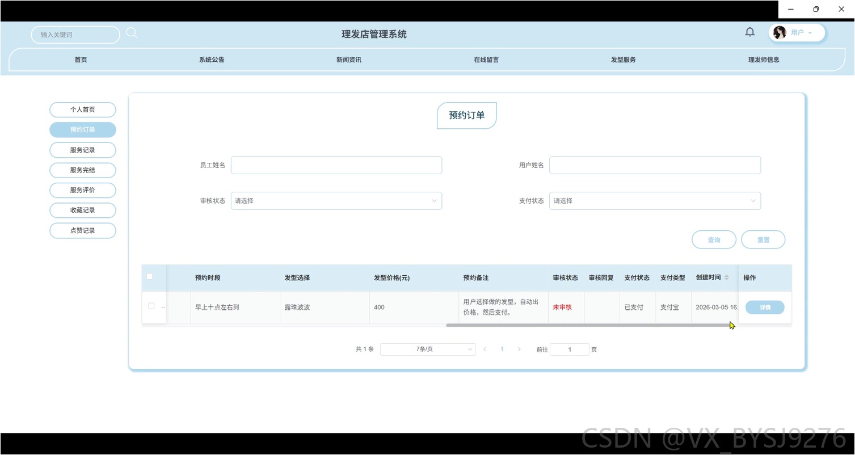This screenshot has width=855, height=455.
Task: Check the 露珠波波 order row checkbox
Action: pyautogui.click(x=151, y=306)
